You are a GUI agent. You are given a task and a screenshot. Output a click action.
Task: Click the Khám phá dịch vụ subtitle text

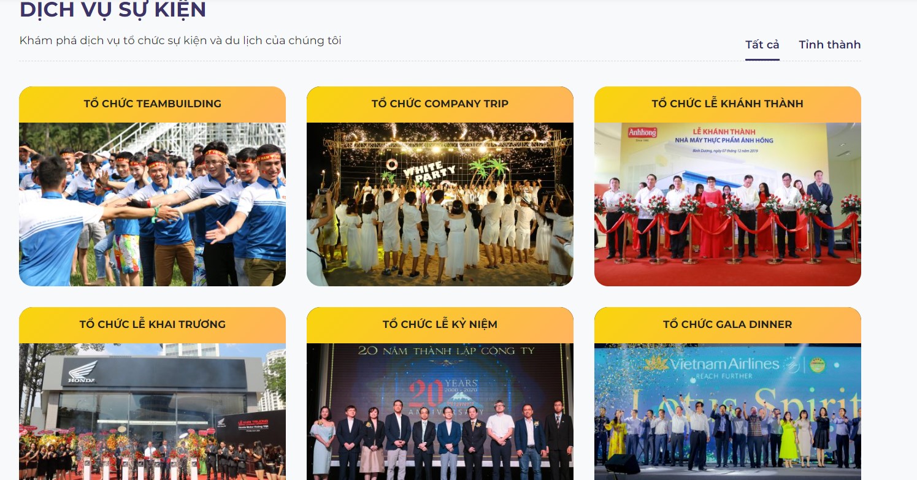[x=180, y=40]
